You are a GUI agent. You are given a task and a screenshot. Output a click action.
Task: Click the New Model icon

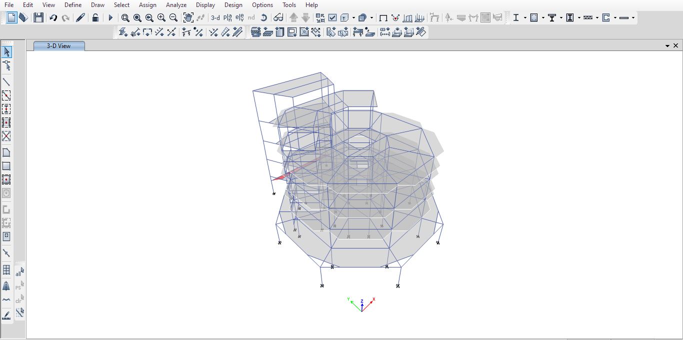[11, 17]
